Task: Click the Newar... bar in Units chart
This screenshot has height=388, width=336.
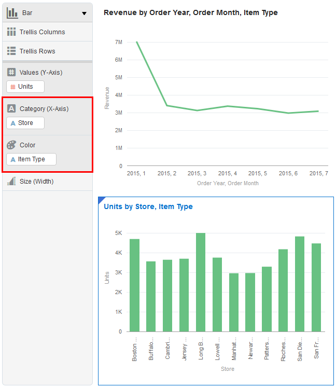Action: (250, 302)
